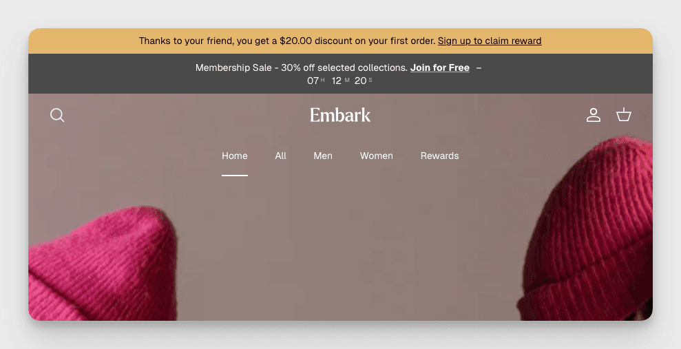Click the Embark store logo
This screenshot has width=681, height=349.
coord(340,115)
